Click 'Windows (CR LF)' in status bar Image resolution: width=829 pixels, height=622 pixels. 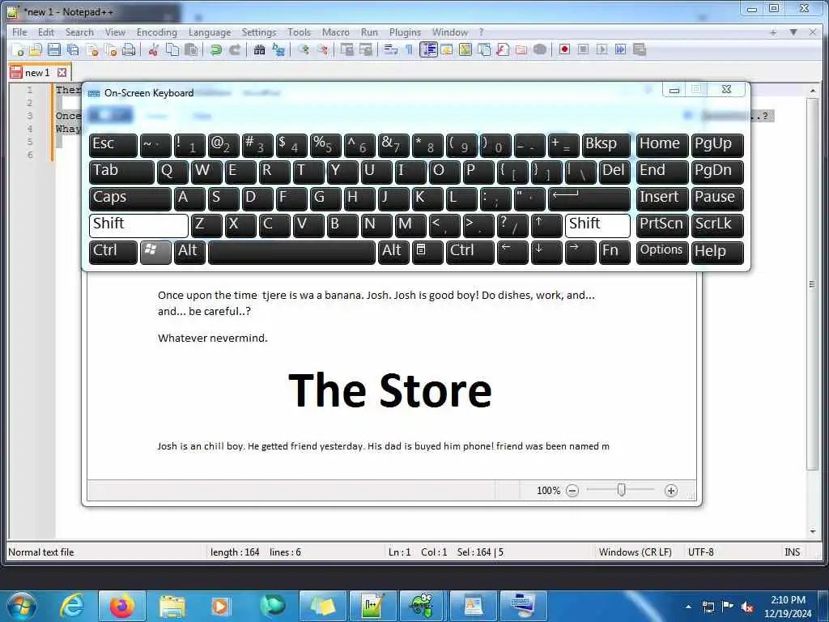635,552
